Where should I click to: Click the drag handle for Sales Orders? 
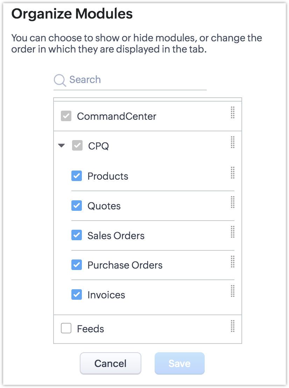(x=233, y=232)
